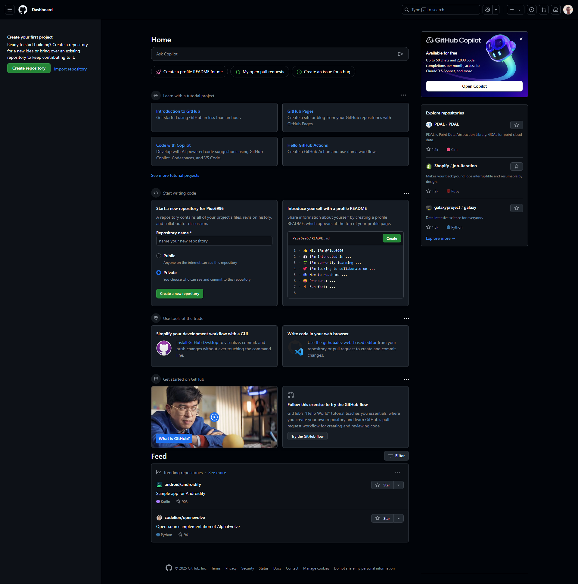Select the Private radio button
Screen dimensions: 578x584
pos(159,273)
